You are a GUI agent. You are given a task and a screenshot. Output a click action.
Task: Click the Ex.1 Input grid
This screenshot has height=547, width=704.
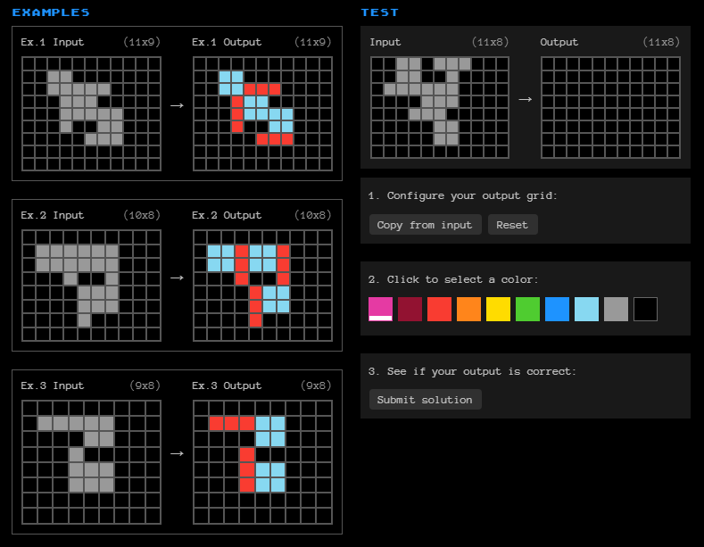point(91,113)
